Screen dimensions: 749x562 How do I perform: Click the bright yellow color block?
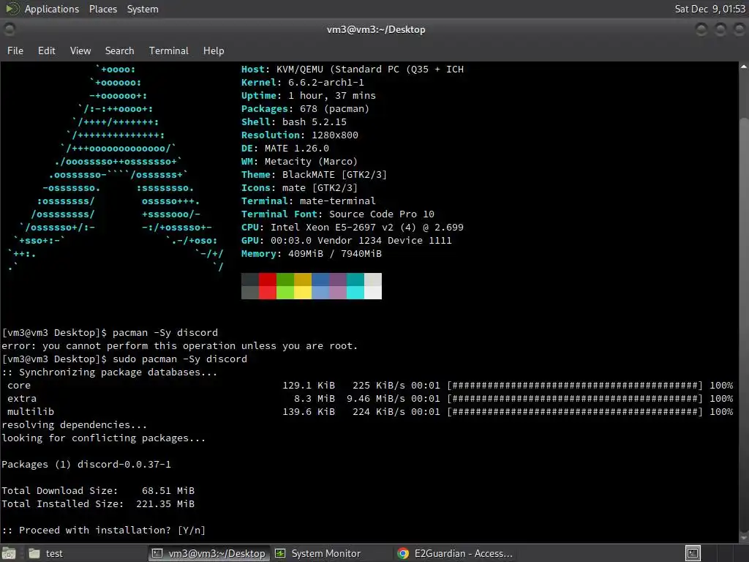[302, 293]
